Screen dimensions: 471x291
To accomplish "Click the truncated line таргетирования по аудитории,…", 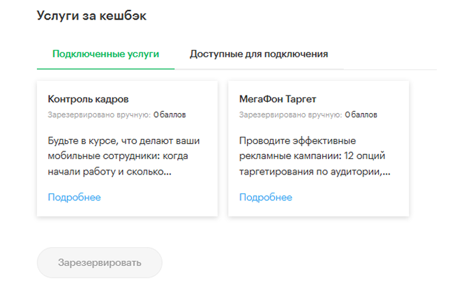I will point(315,172).
